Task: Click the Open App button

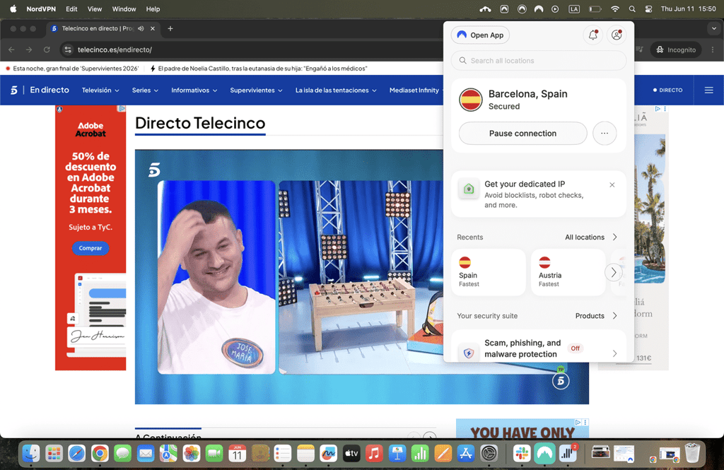Action: pyautogui.click(x=480, y=35)
